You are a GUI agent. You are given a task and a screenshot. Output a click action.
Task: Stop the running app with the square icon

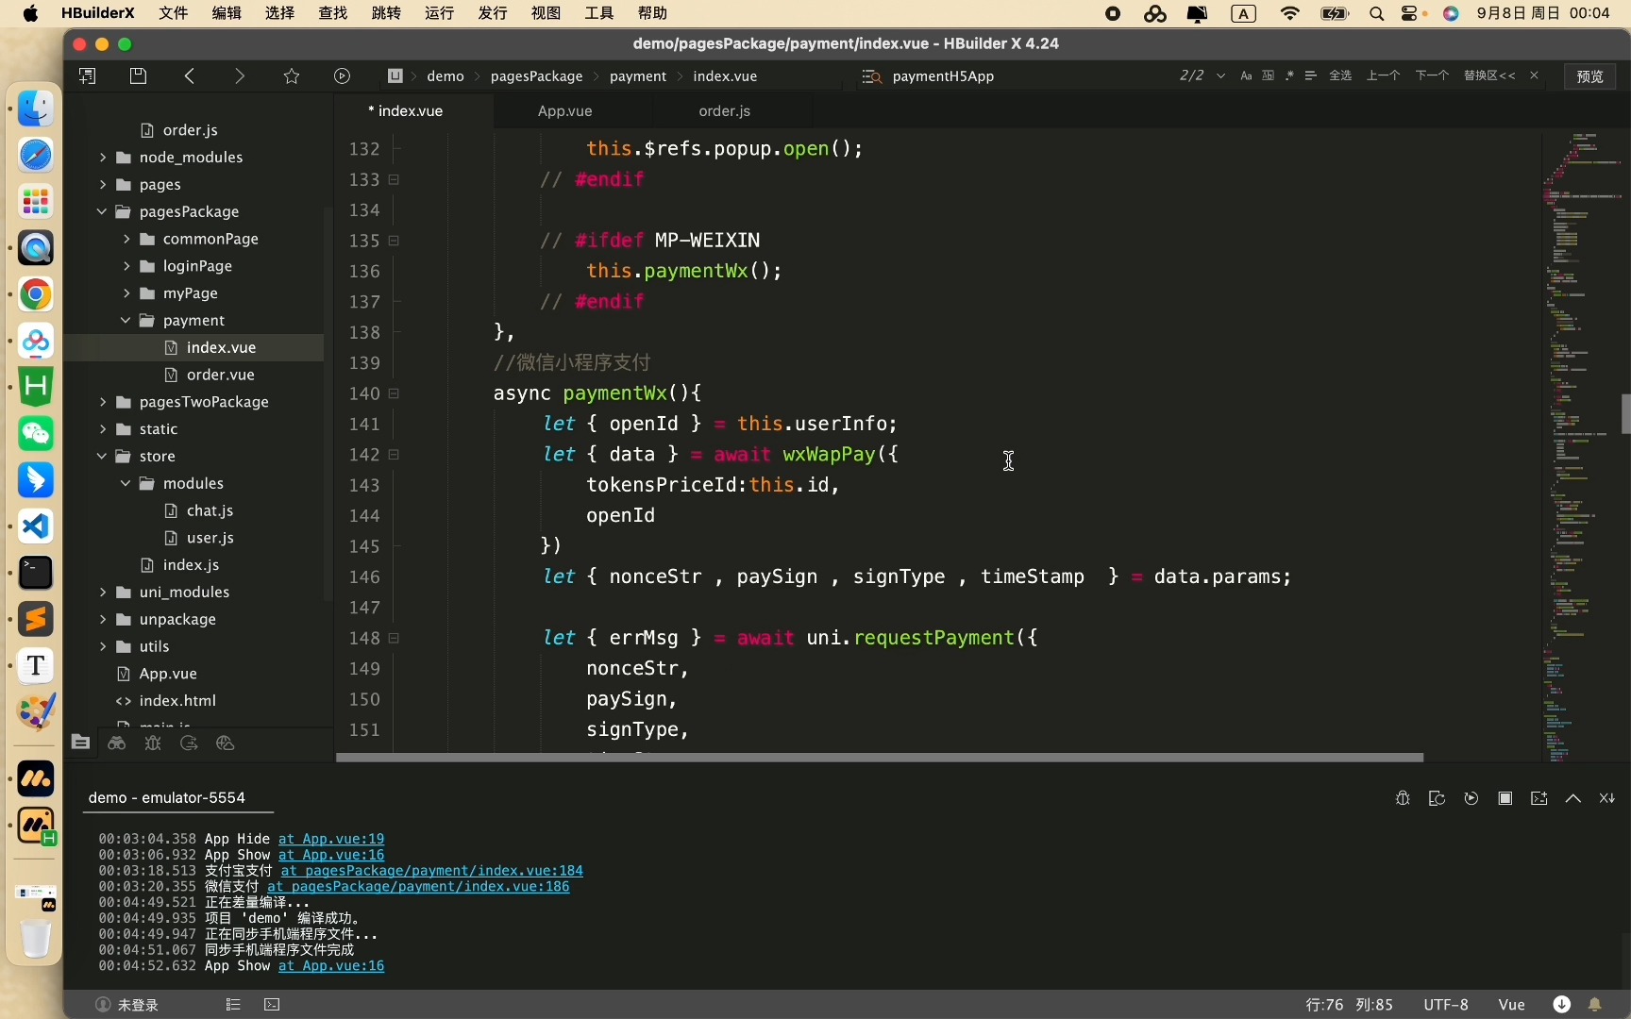pos(1505,798)
